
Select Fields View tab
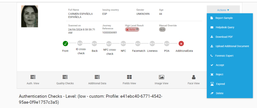[129, 80]
